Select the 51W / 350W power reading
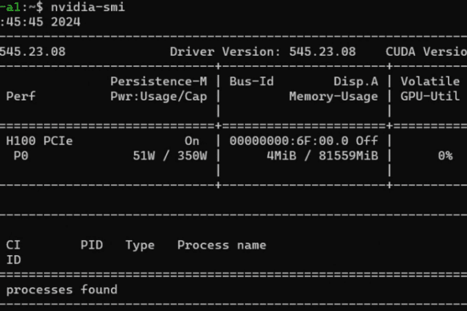The width and height of the screenshot is (467, 311). pos(170,155)
